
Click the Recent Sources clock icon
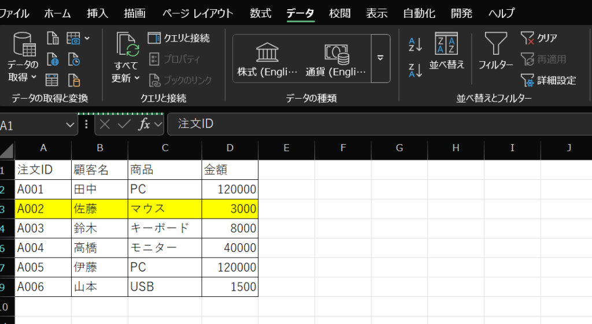click(73, 59)
